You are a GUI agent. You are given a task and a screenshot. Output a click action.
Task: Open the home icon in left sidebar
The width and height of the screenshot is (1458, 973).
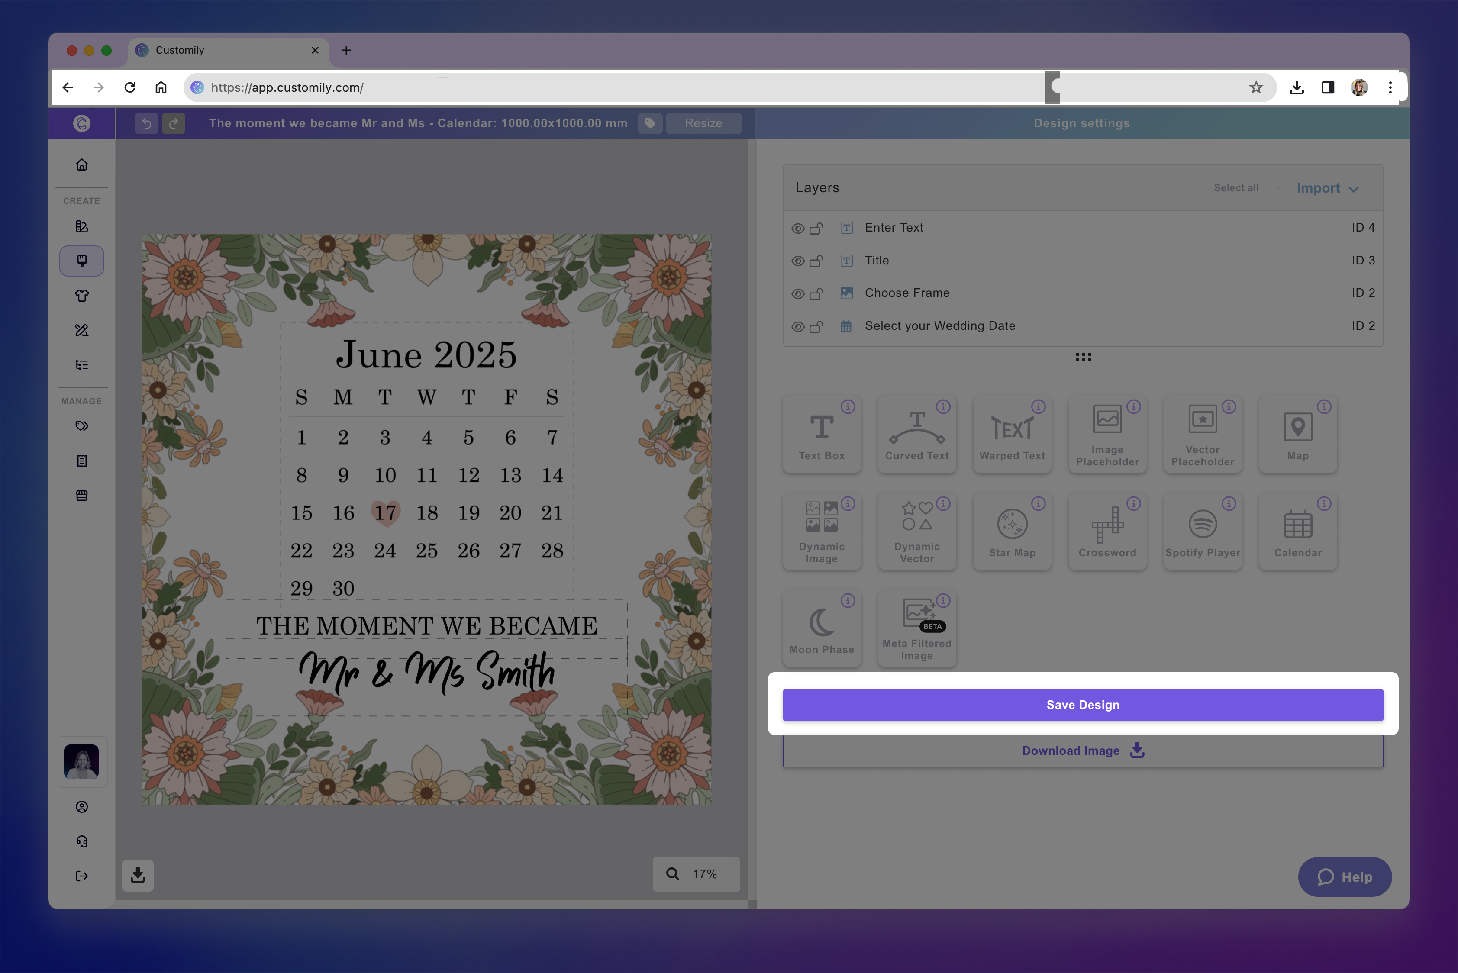tap(82, 164)
